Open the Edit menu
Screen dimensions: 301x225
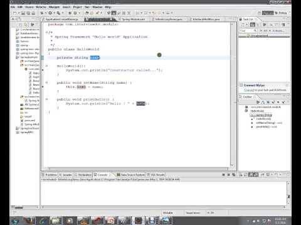tap(20, 7)
